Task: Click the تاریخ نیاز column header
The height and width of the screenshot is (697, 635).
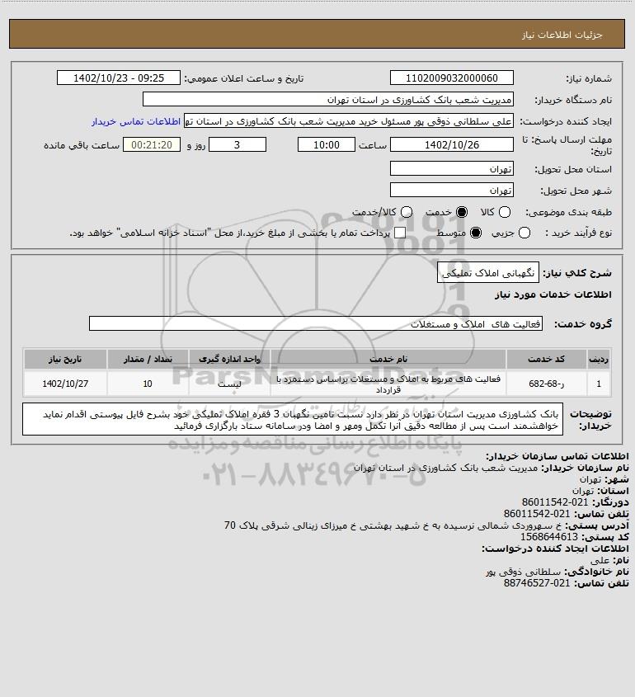Action: (x=65, y=359)
